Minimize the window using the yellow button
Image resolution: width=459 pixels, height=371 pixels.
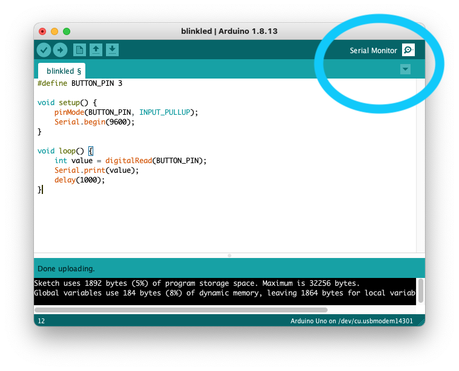tap(54, 31)
